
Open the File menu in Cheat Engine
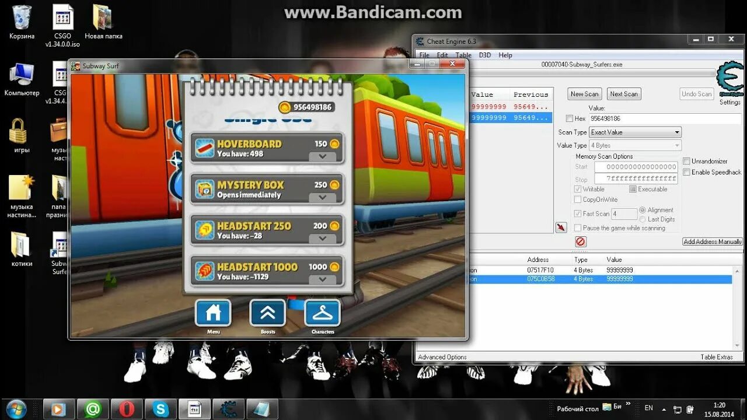(x=424, y=55)
